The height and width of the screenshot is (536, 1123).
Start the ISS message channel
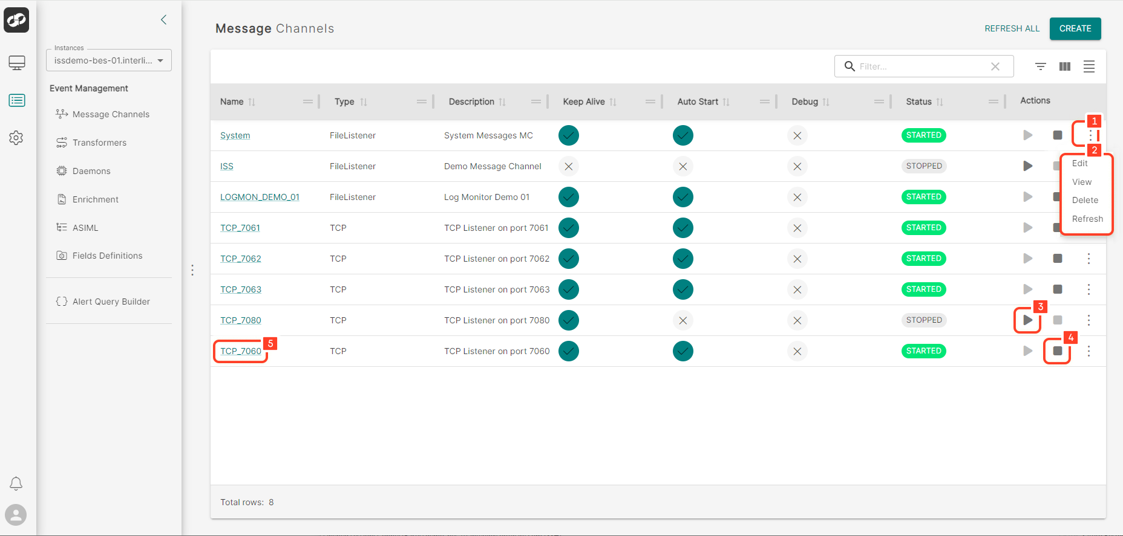[x=1028, y=166]
